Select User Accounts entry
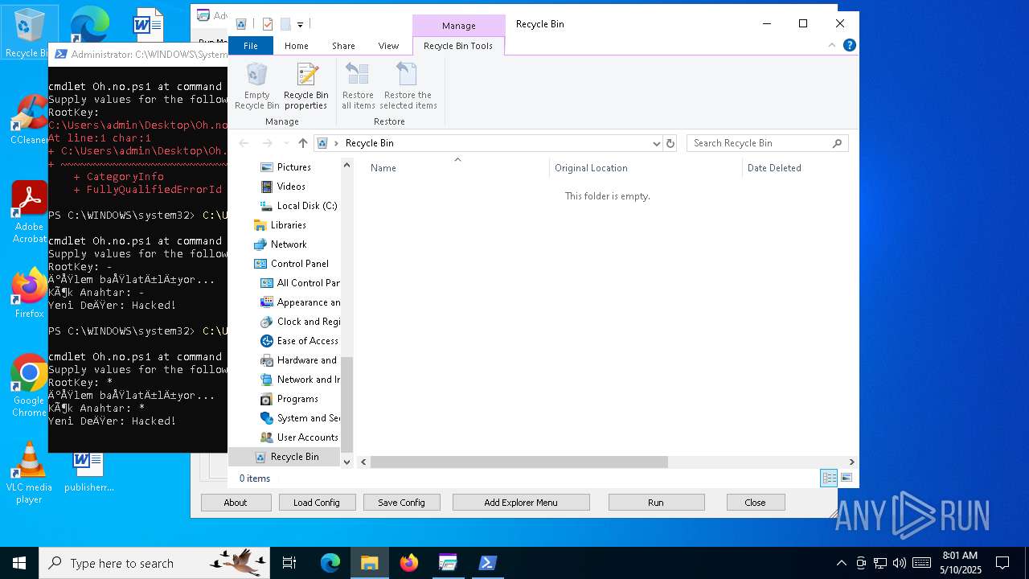1029x579 pixels. pyautogui.click(x=307, y=437)
